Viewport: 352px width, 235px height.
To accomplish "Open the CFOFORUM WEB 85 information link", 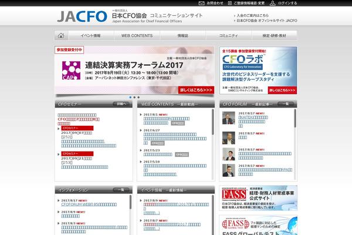I will [x=89, y=204].
